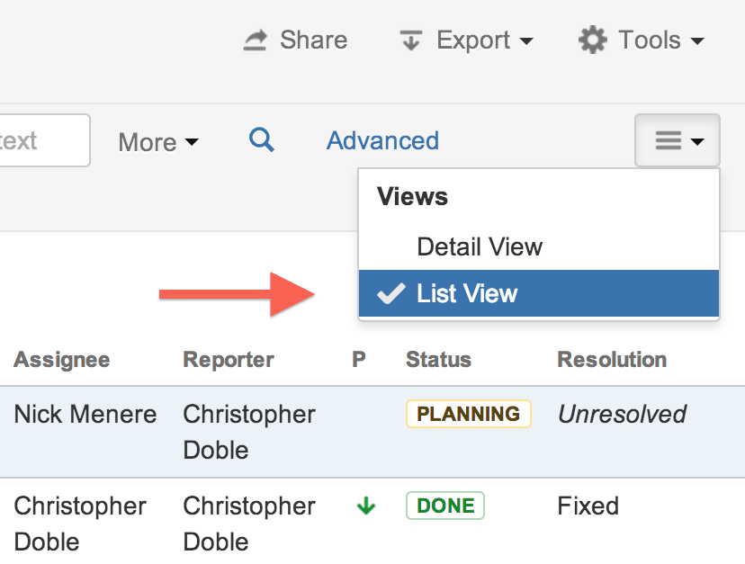The height and width of the screenshot is (564, 745).
Task: Click the Export download icon
Action: (411, 40)
